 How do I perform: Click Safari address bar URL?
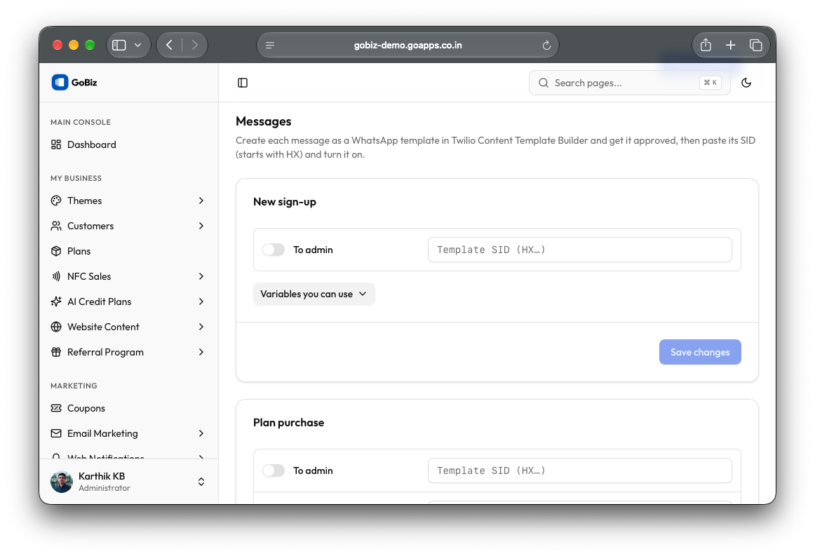click(408, 45)
